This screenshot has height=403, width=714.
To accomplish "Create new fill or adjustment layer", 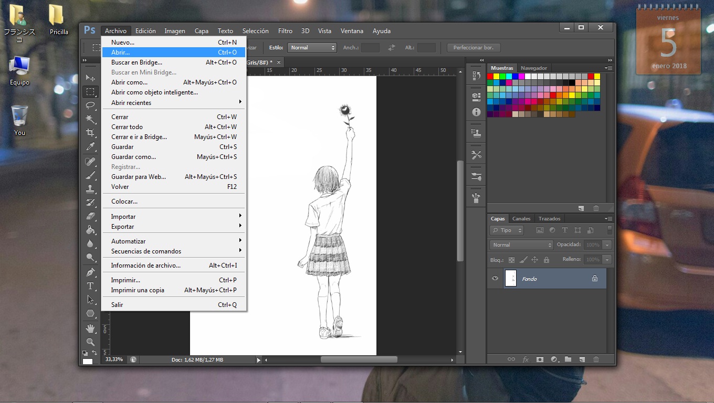I will [x=553, y=359].
